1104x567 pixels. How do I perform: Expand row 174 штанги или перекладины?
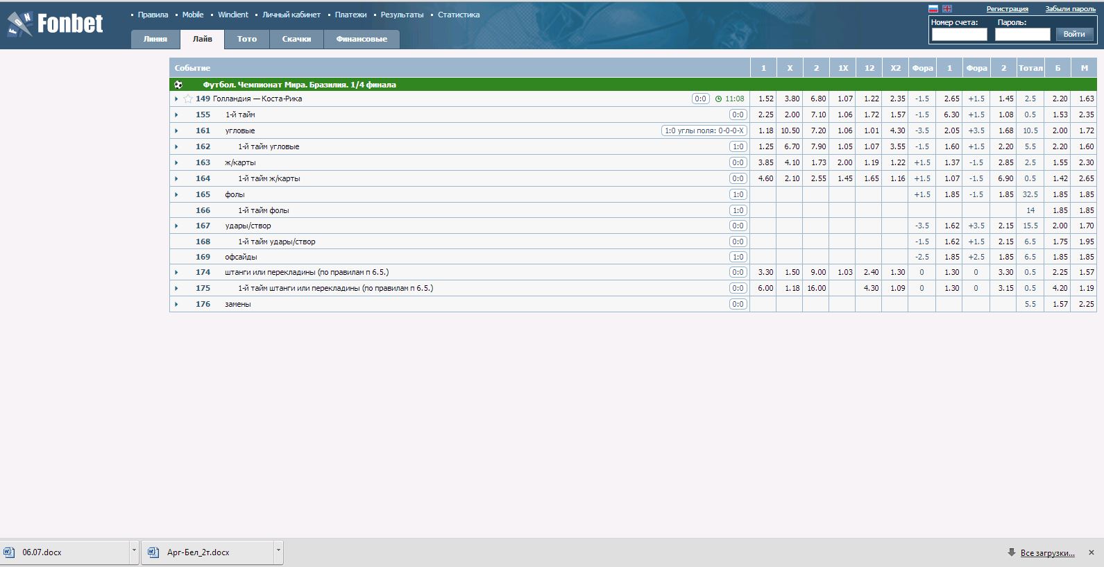point(176,272)
